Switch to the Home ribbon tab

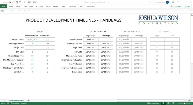click(11, 6)
